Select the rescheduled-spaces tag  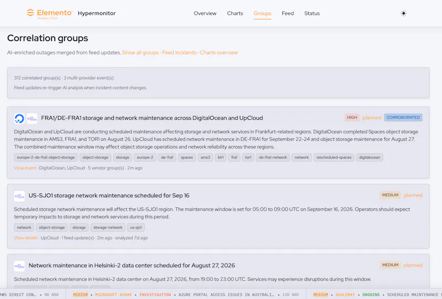pos(334,158)
